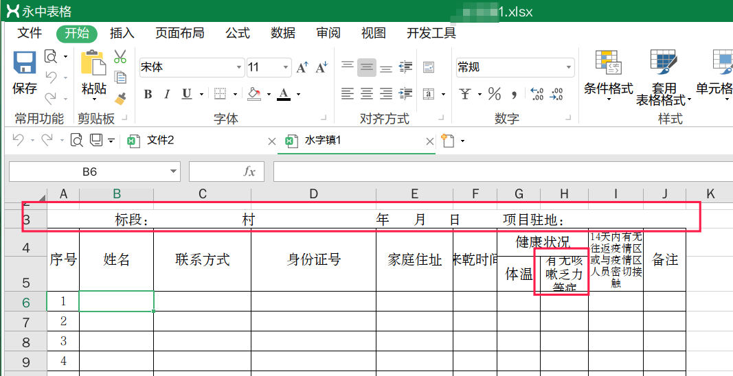Toggle italic formatting
Viewport: 733px width, 376px height.
point(167,94)
